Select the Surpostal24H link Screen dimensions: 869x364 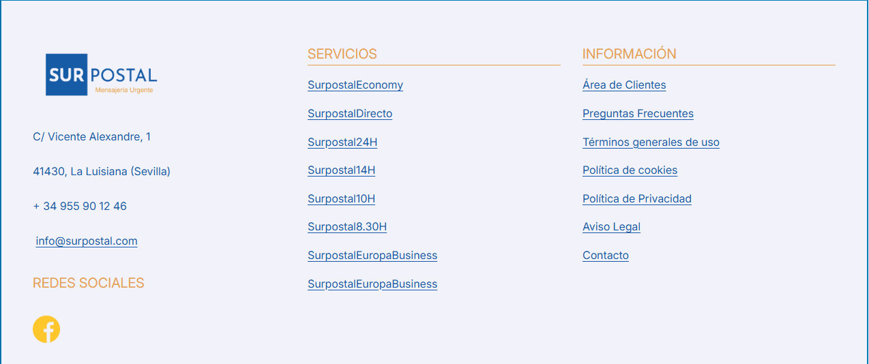342,142
